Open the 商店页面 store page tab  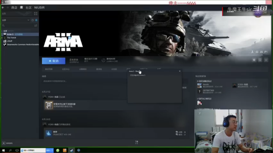coord(49,69)
